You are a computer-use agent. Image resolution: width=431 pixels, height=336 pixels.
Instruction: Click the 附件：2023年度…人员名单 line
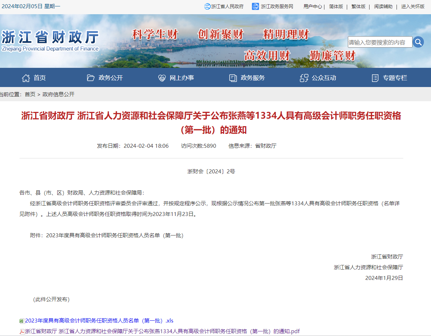[x=107, y=235]
